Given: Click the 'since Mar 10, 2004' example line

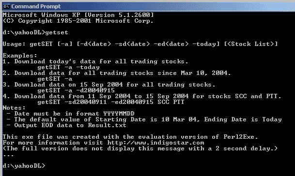Looking at the screenshot, I should 117,73.
